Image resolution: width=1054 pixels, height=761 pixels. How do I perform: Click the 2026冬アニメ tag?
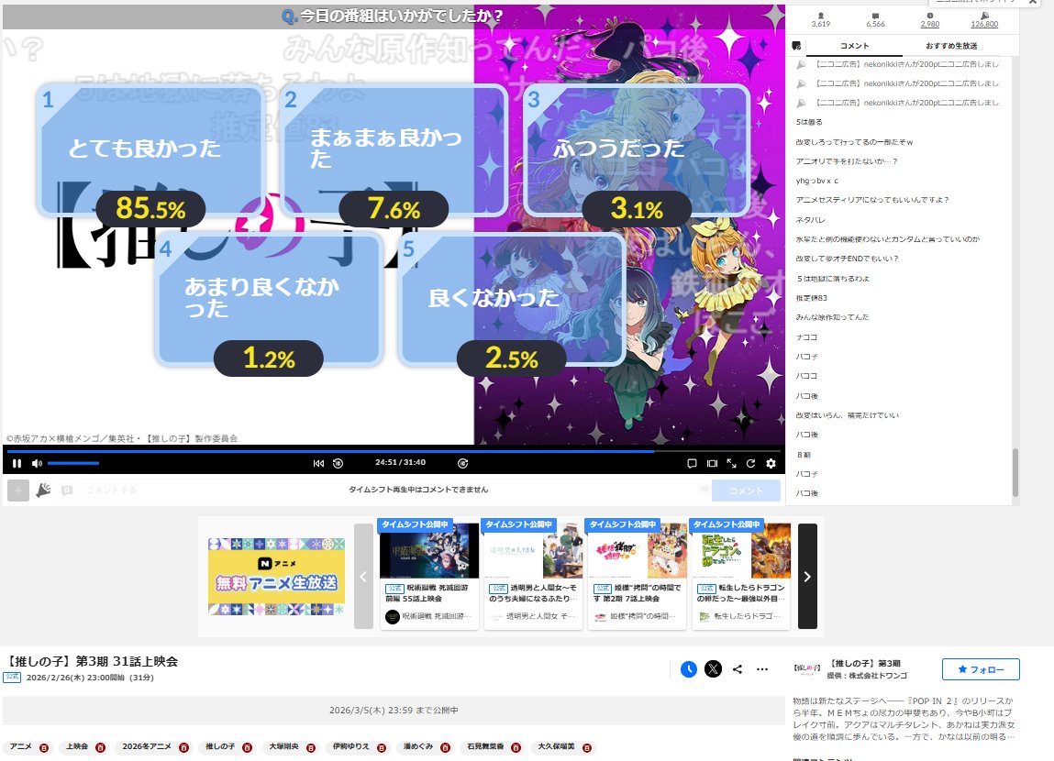point(147,747)
